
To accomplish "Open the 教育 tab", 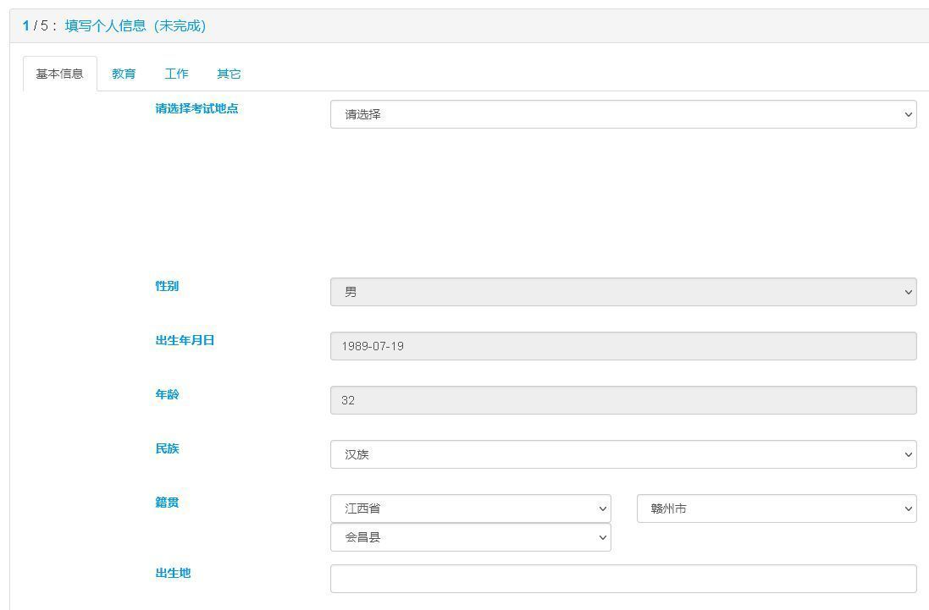I will coord(124,74).
